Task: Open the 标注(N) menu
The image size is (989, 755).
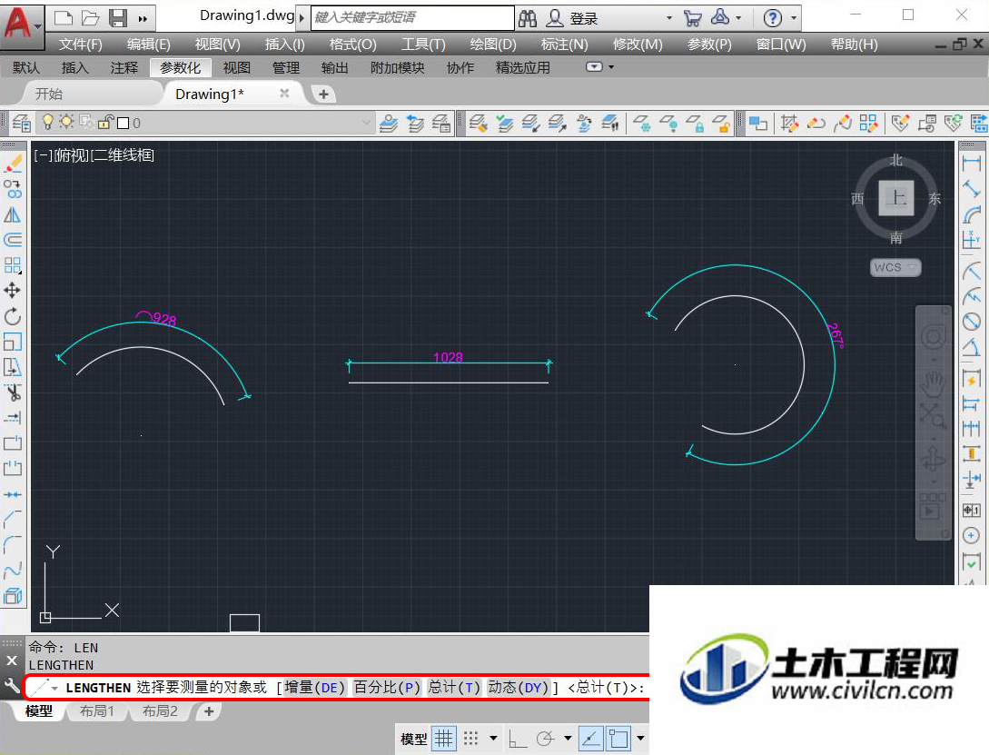Action: 565,45
